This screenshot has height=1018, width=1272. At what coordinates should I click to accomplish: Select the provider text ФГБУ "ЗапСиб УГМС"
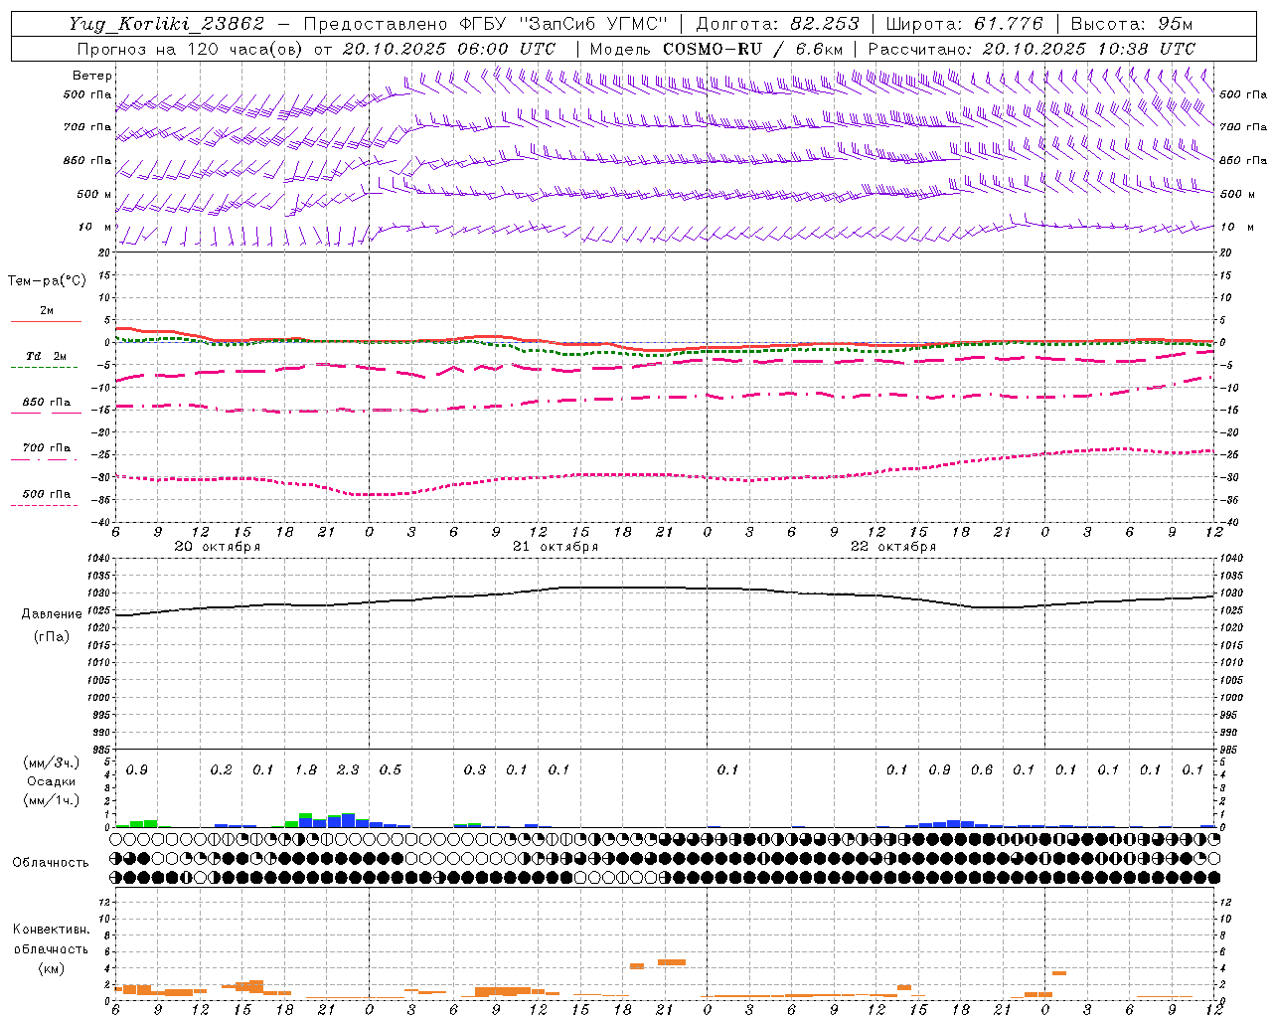(x=565, y=24)
